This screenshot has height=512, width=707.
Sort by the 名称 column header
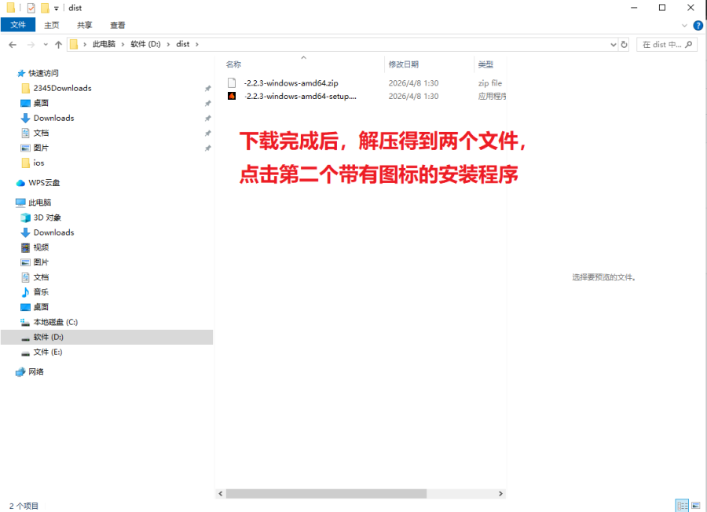(233, 64)
